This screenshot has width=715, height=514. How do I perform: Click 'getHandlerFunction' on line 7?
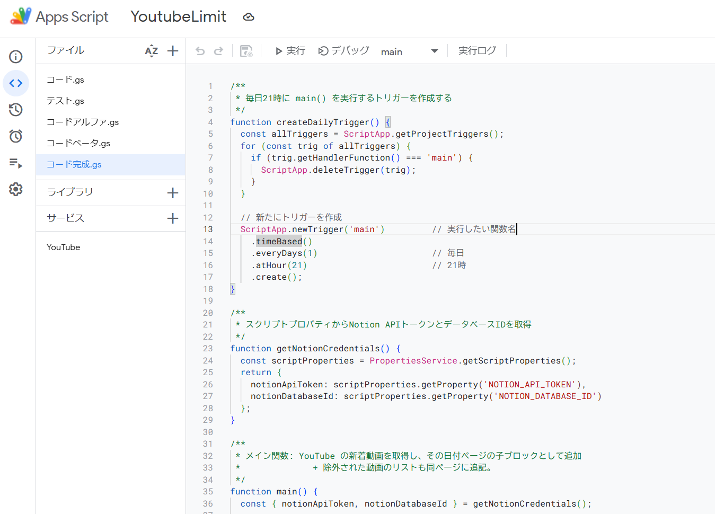coord(343,158)
